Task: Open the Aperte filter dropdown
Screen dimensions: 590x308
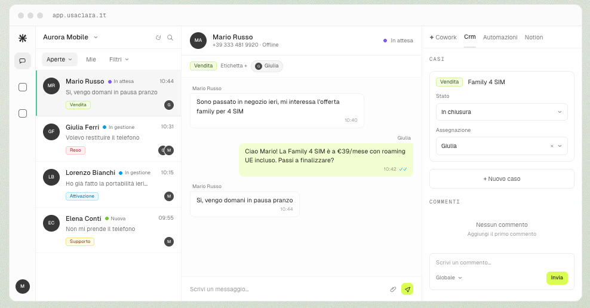Action: pos(60,60)
